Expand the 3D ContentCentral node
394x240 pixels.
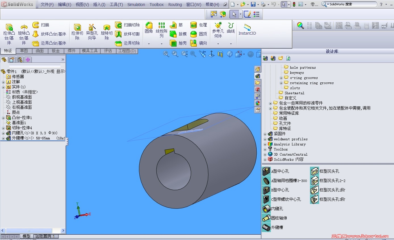[x=265, y=155]
